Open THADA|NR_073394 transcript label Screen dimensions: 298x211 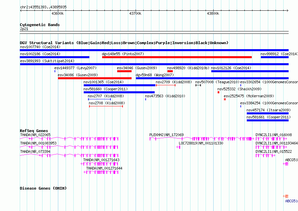(x=35, y=151)
